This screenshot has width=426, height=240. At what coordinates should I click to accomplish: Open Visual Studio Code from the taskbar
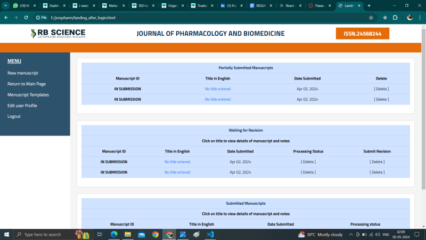click(210, 234)
